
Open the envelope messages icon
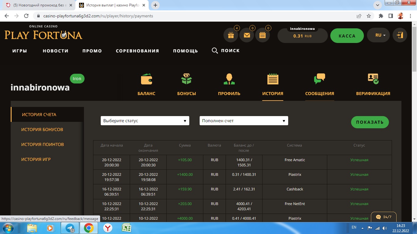tap(247, 36)
